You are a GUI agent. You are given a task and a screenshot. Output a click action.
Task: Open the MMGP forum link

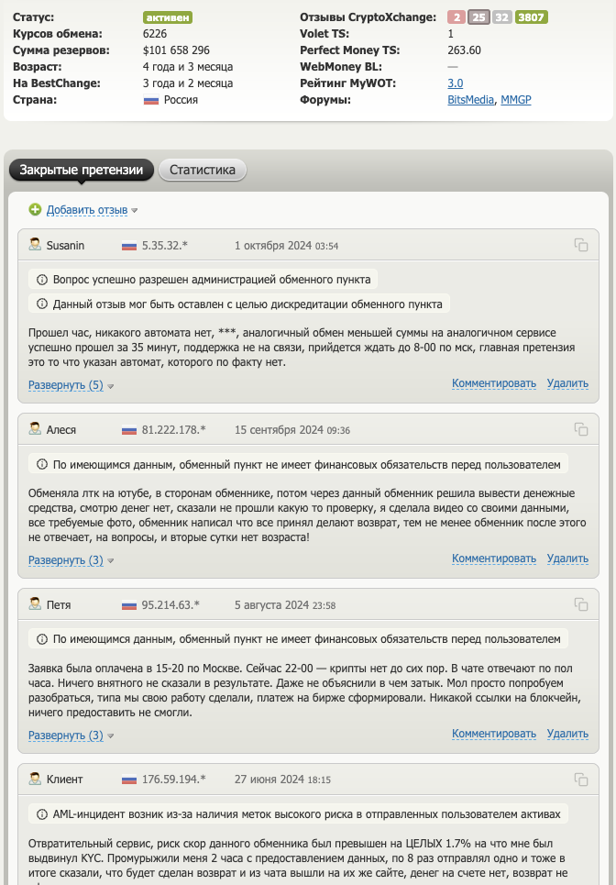point(516,100)
